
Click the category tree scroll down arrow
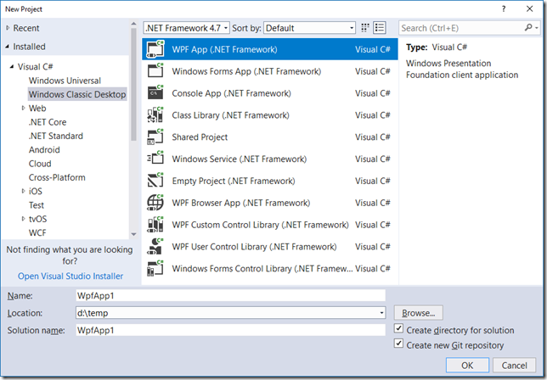pos(133,234)
